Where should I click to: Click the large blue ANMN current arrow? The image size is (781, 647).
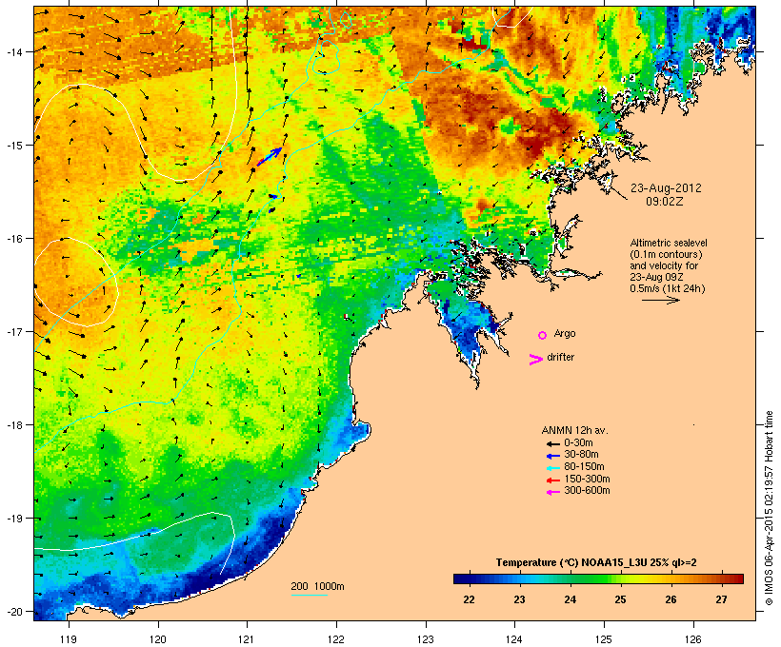270,157
